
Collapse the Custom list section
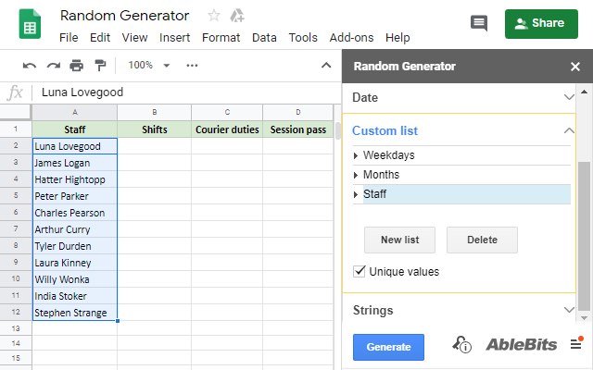click(x=569, y=130)
